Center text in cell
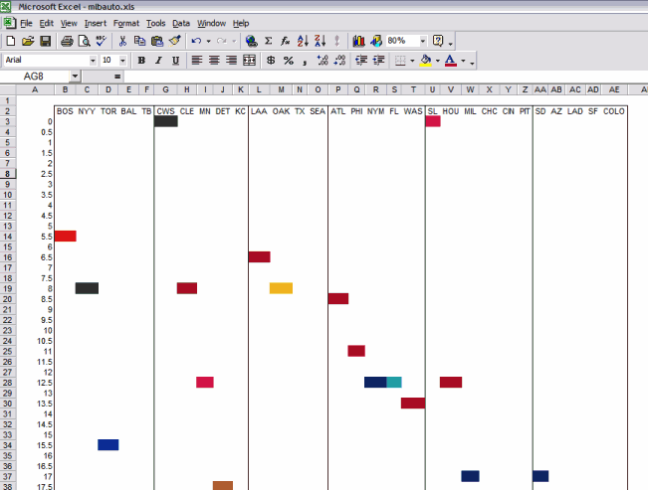The height and width of the screenshot is (490, 648). click(214, 61)
